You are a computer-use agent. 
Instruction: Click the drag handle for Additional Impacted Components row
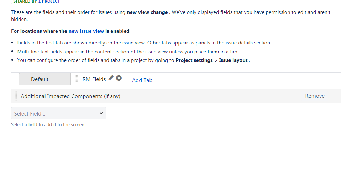tap(16, 96)
